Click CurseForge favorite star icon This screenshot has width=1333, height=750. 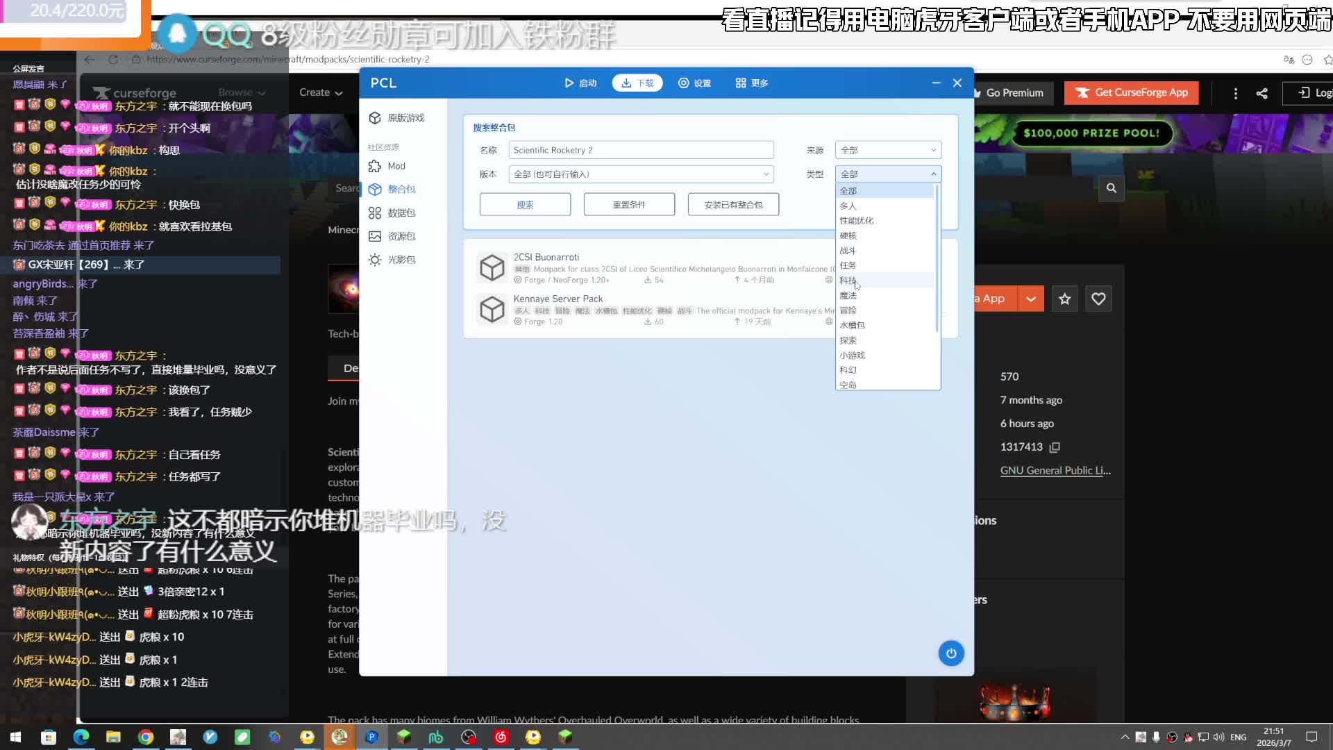tap(1064, 299)
